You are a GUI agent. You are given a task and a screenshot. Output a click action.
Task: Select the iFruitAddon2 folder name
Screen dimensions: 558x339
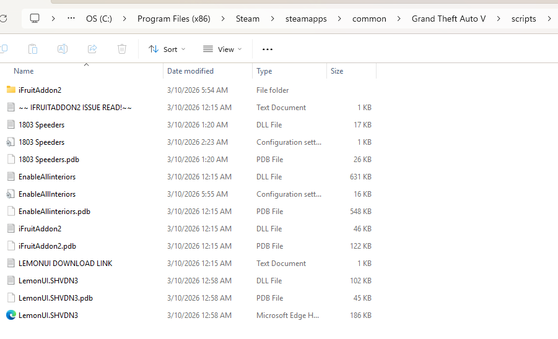[x=40, y=90]
